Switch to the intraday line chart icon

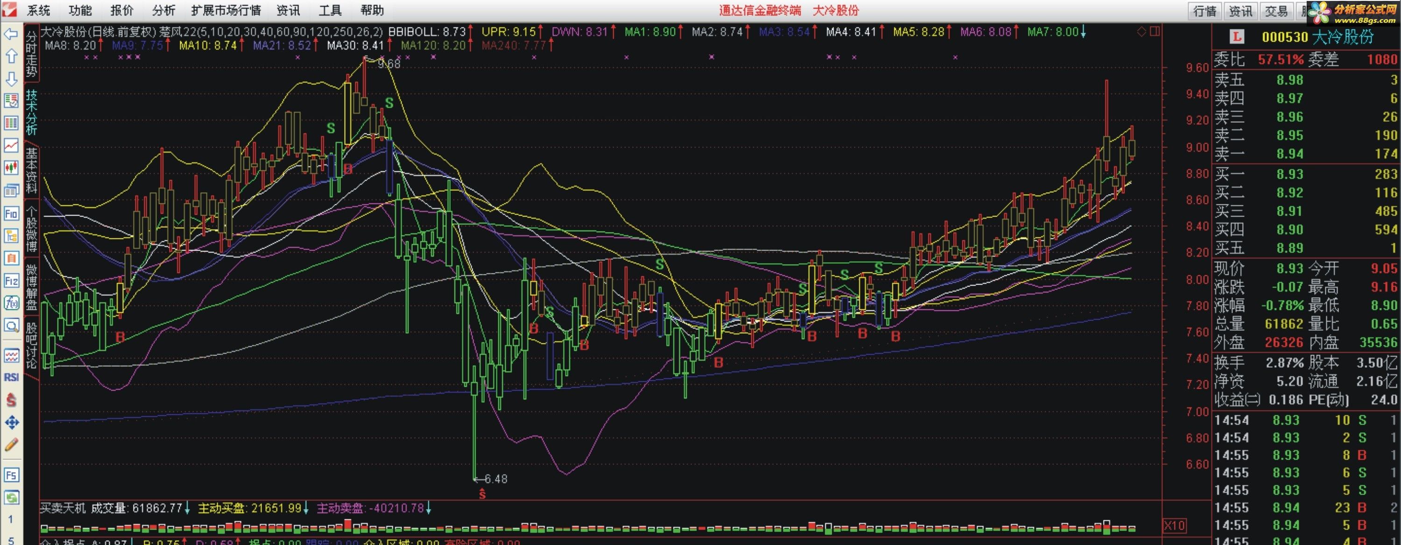tap(11, 146)
